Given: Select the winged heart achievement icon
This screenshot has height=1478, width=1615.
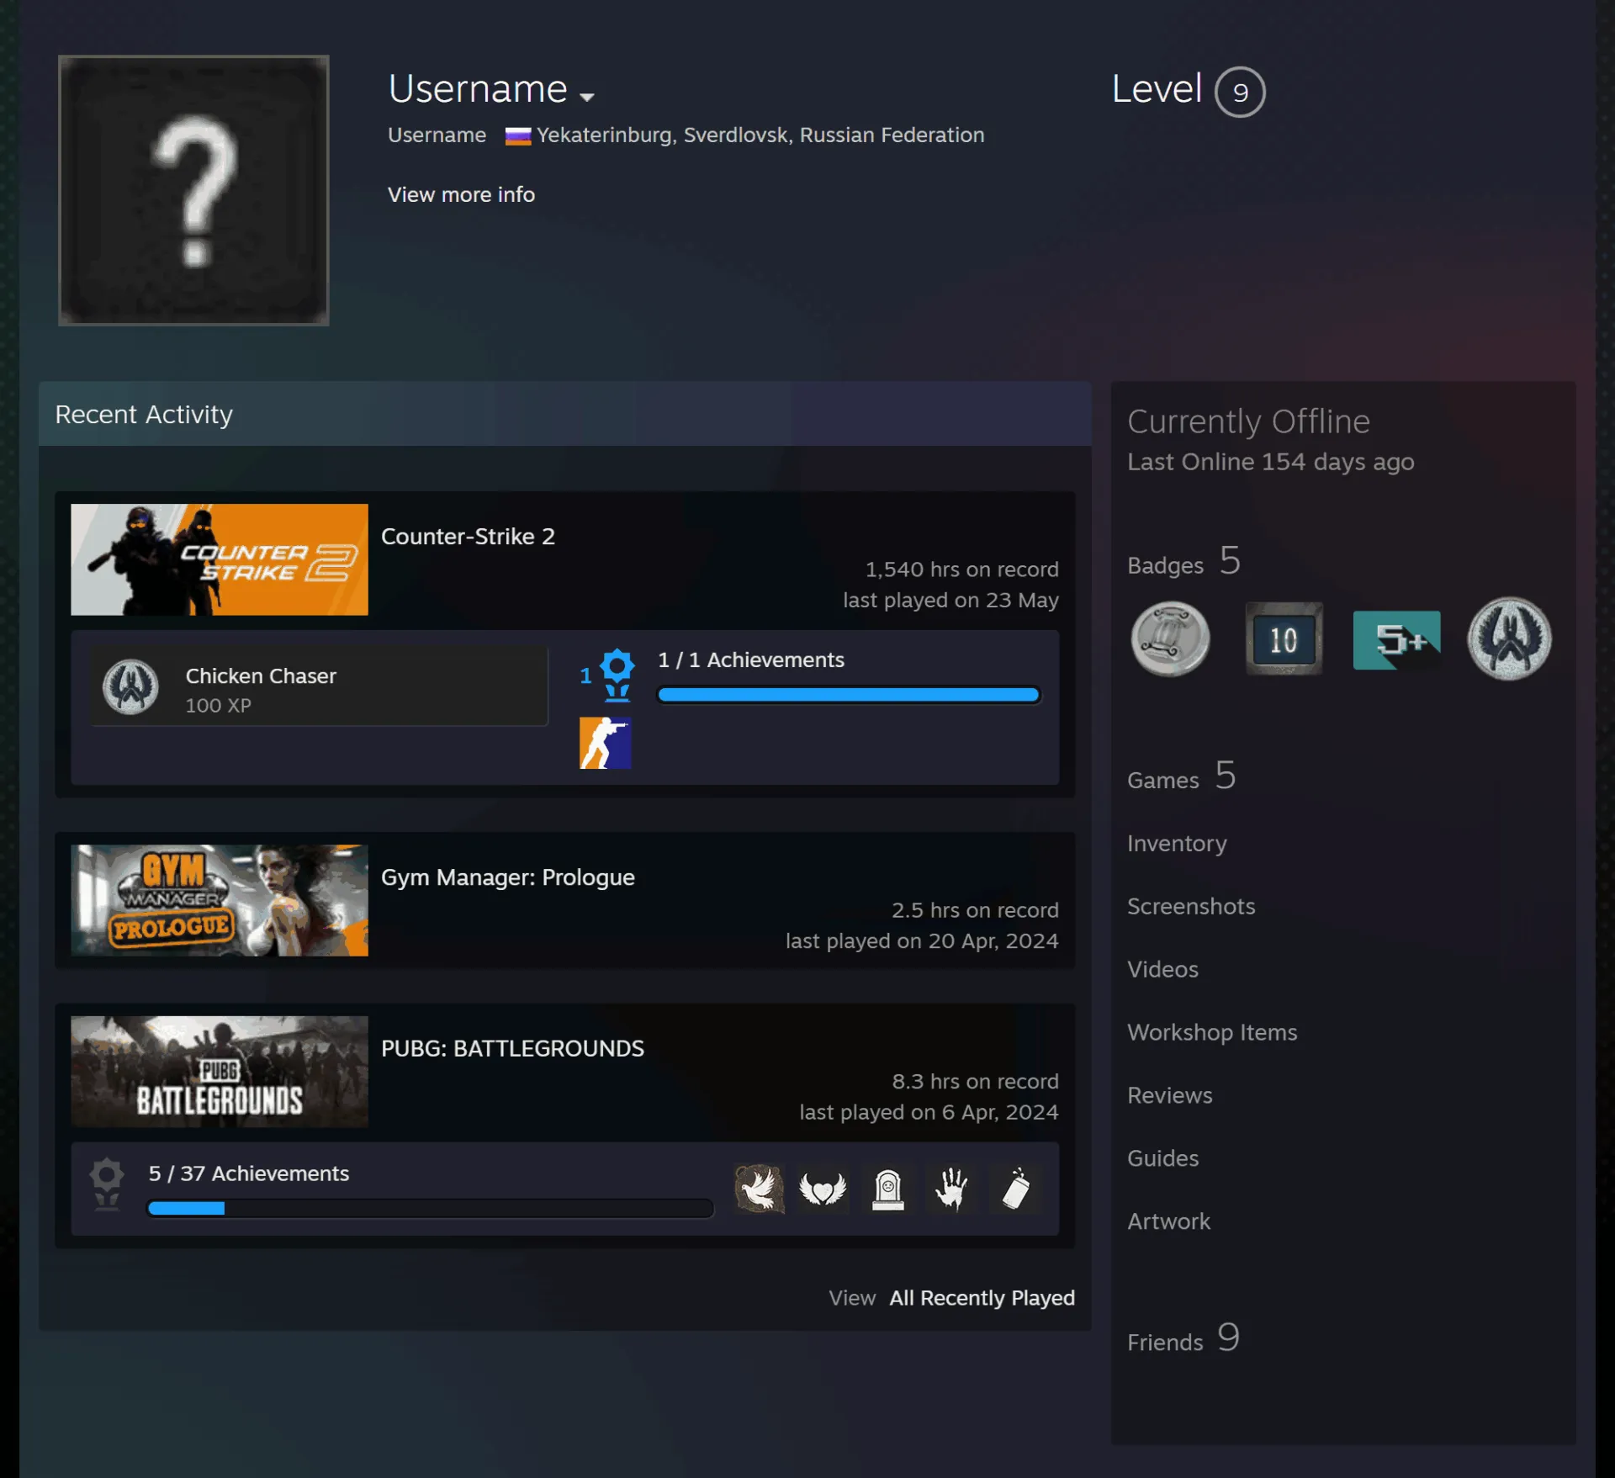Looking at the screenshot, I should pyautogui.click(x=823, y=1189).
